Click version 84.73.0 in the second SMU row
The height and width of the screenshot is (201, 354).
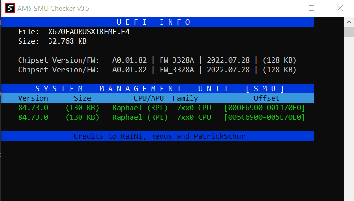(x=33, y=117)
